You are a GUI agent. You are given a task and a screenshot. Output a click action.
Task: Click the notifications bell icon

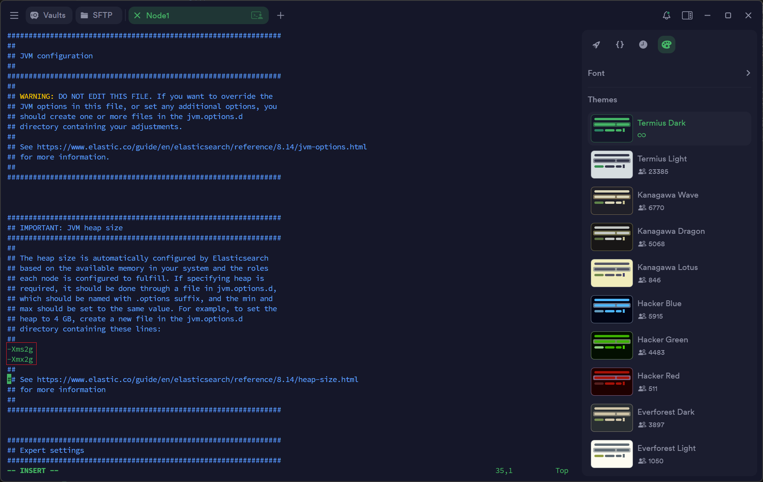click(666, 16)
